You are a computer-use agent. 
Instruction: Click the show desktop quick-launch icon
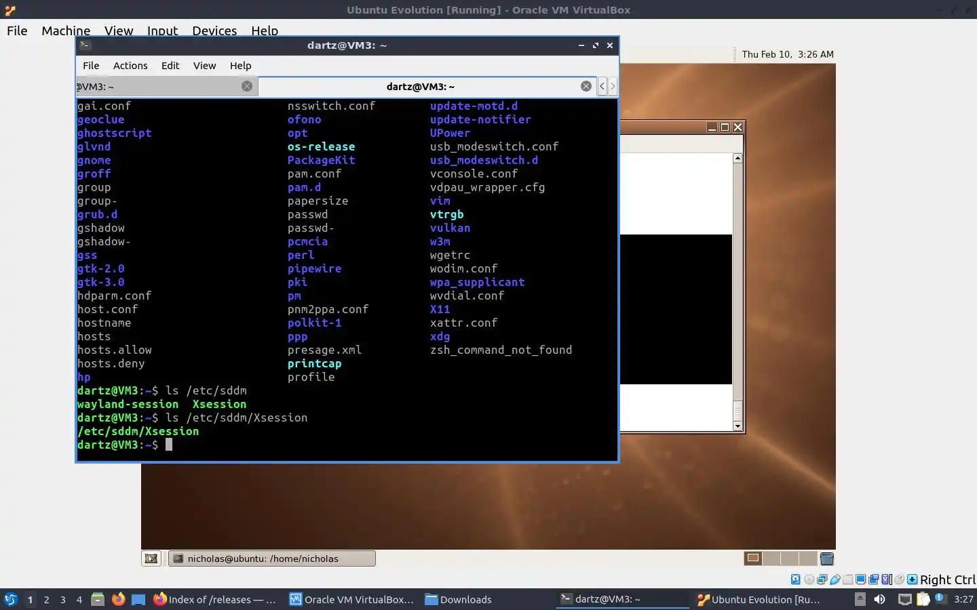pyautogui.click(x=138, y=599)
